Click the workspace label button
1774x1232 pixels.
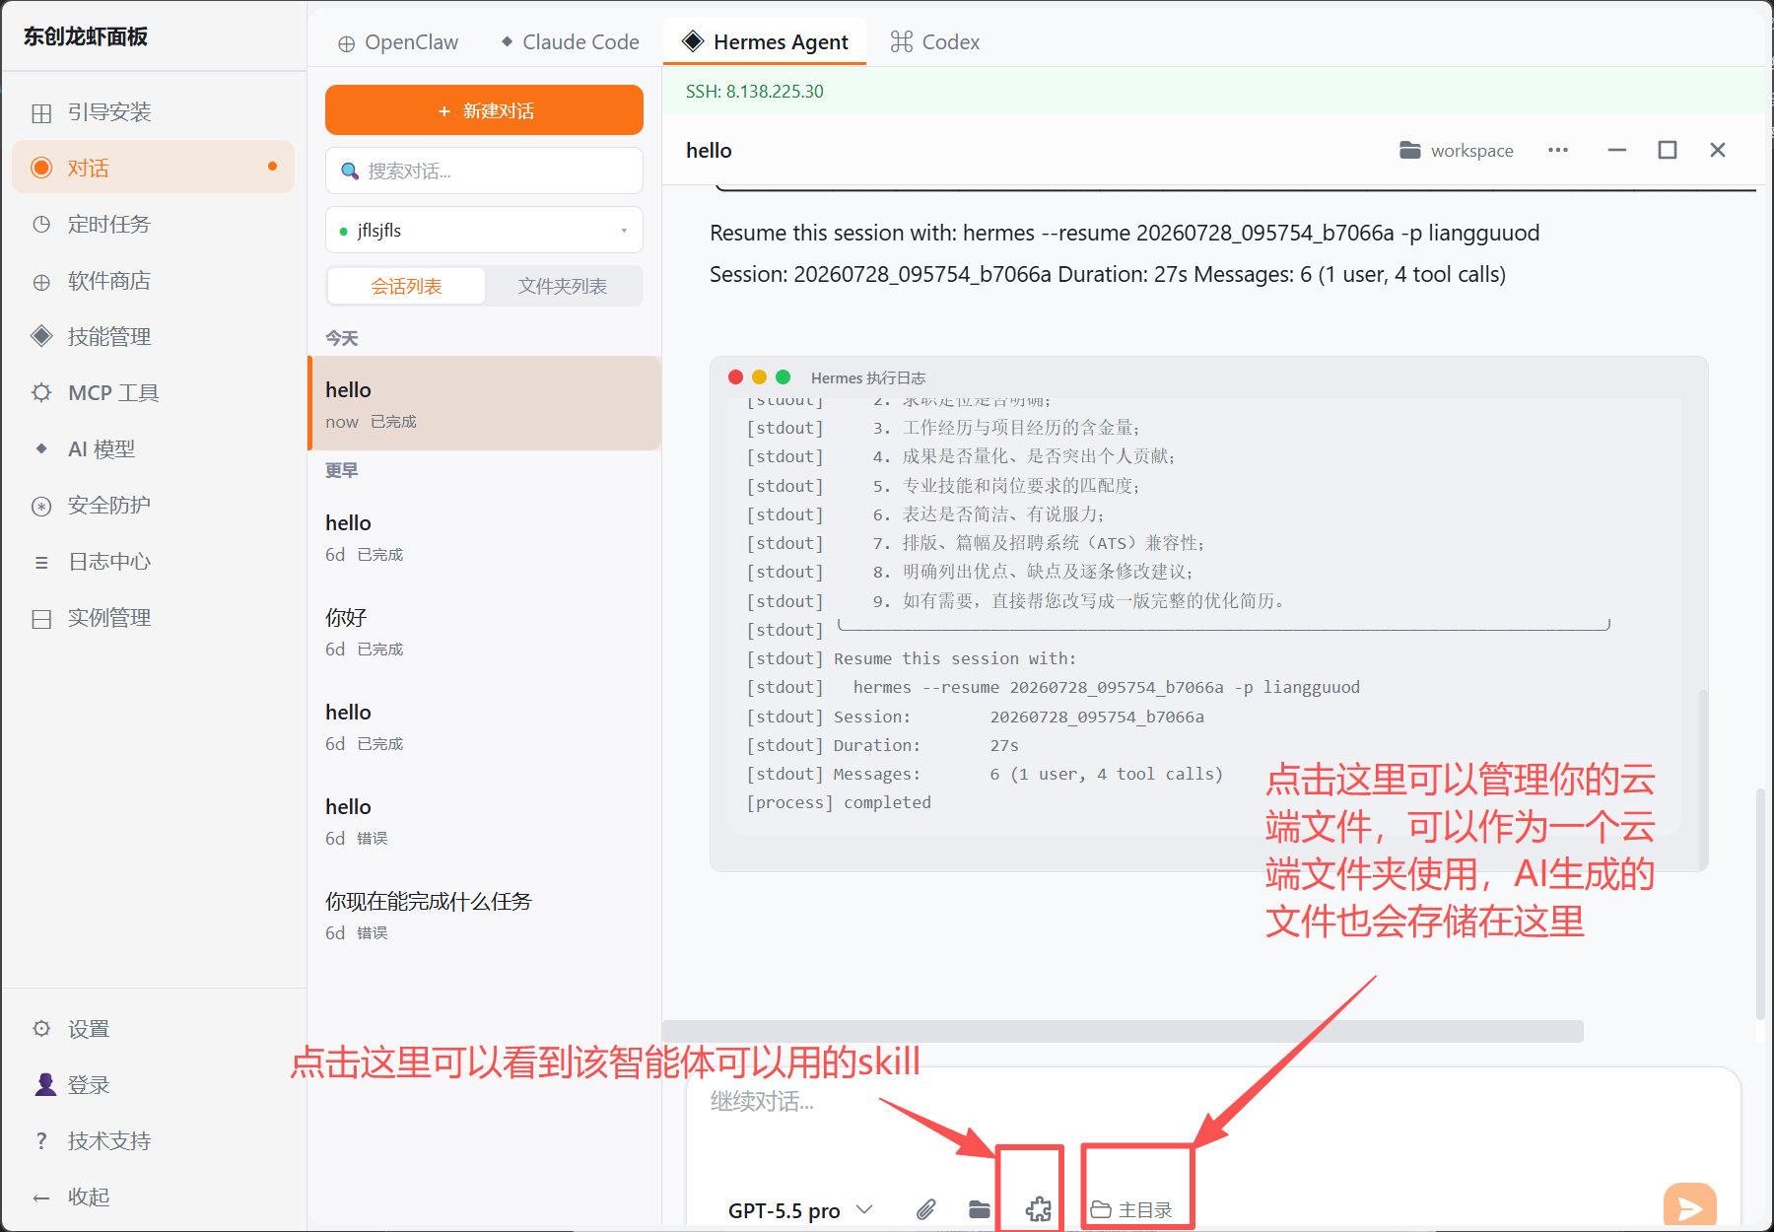[x=1471, y=151]
